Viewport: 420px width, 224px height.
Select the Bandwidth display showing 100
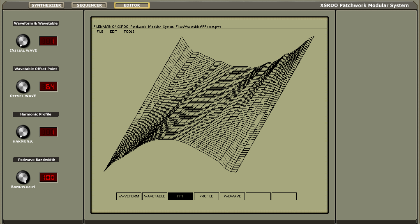pyautogui.click(x=48, y=177)
